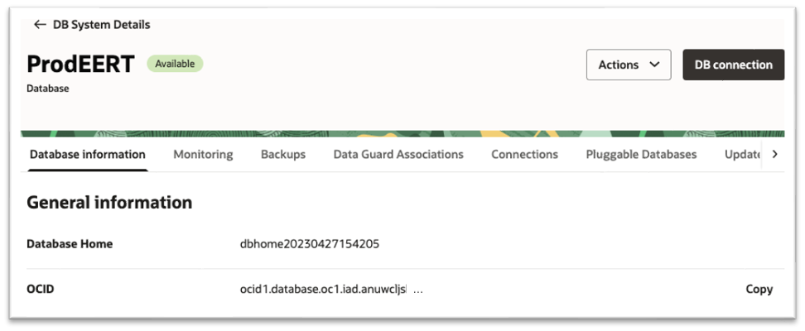Click the back arrow icon
The height and width of the screenshot is (331, 805).
[39, 25]
